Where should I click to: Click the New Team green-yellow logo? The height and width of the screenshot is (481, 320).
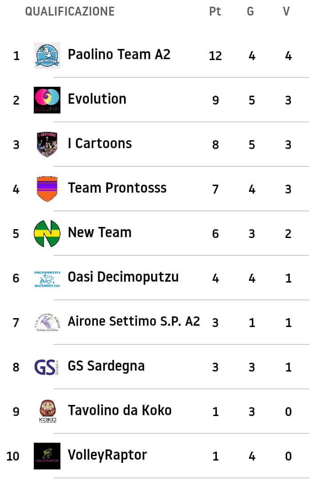[47, 234]
